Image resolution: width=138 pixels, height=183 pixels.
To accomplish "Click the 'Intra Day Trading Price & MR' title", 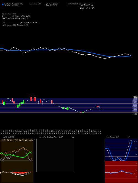I will 51,137.
